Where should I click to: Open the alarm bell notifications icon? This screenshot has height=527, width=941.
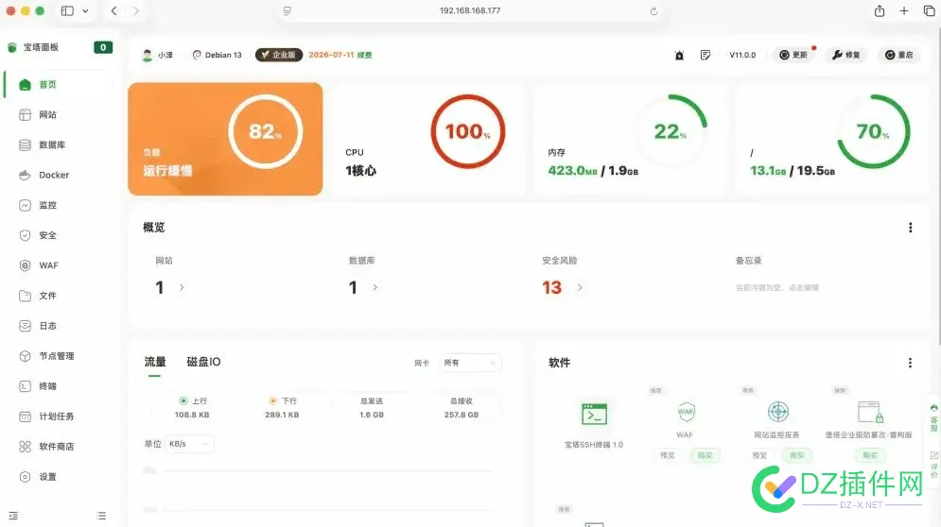679,55
